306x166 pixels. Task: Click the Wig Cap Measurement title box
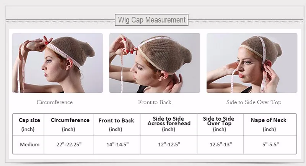tap(151, 20)
